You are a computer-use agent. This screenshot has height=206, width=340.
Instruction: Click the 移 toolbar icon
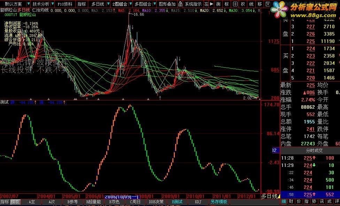click(x=260, y=4)
